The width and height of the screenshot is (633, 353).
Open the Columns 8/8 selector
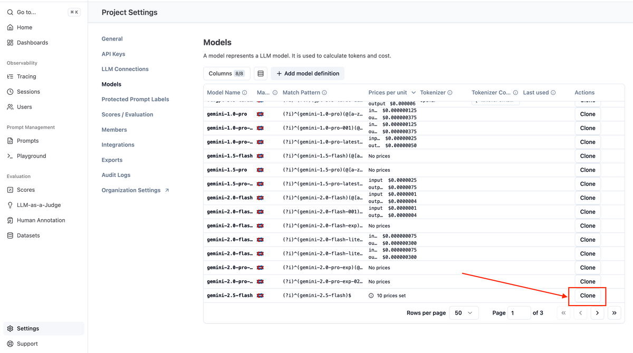(226, 74)
